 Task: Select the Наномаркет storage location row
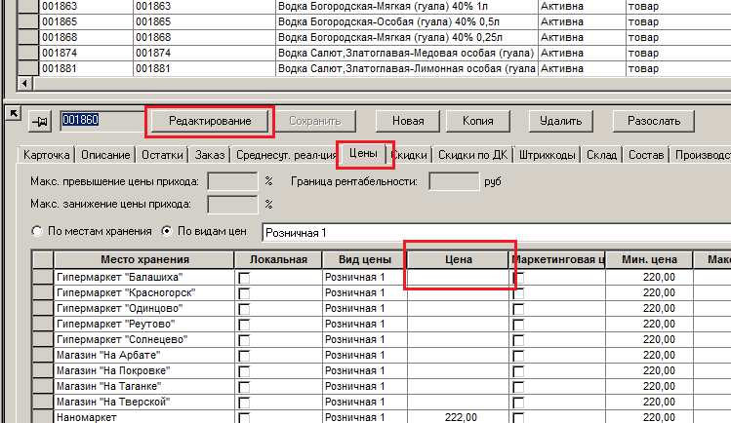coord(144,417)
